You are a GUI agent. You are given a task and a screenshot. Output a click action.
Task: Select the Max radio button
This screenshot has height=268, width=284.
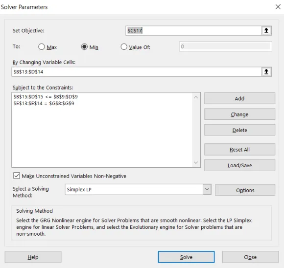(x=42, y=46)
